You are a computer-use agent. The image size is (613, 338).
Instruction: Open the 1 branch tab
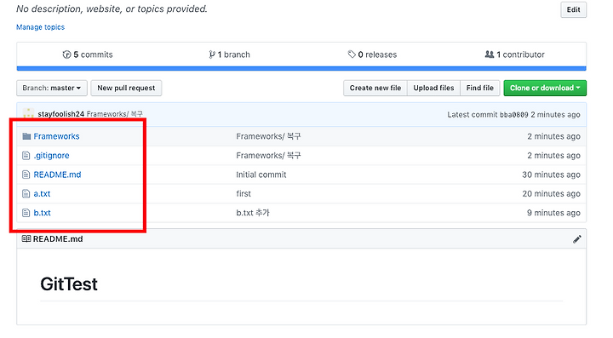230,54
